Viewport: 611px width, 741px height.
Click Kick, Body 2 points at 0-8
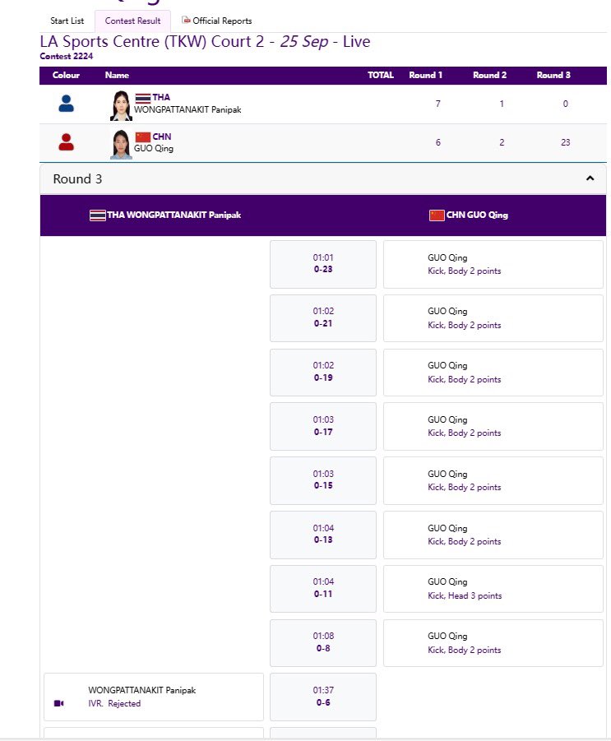pos(464,650)
